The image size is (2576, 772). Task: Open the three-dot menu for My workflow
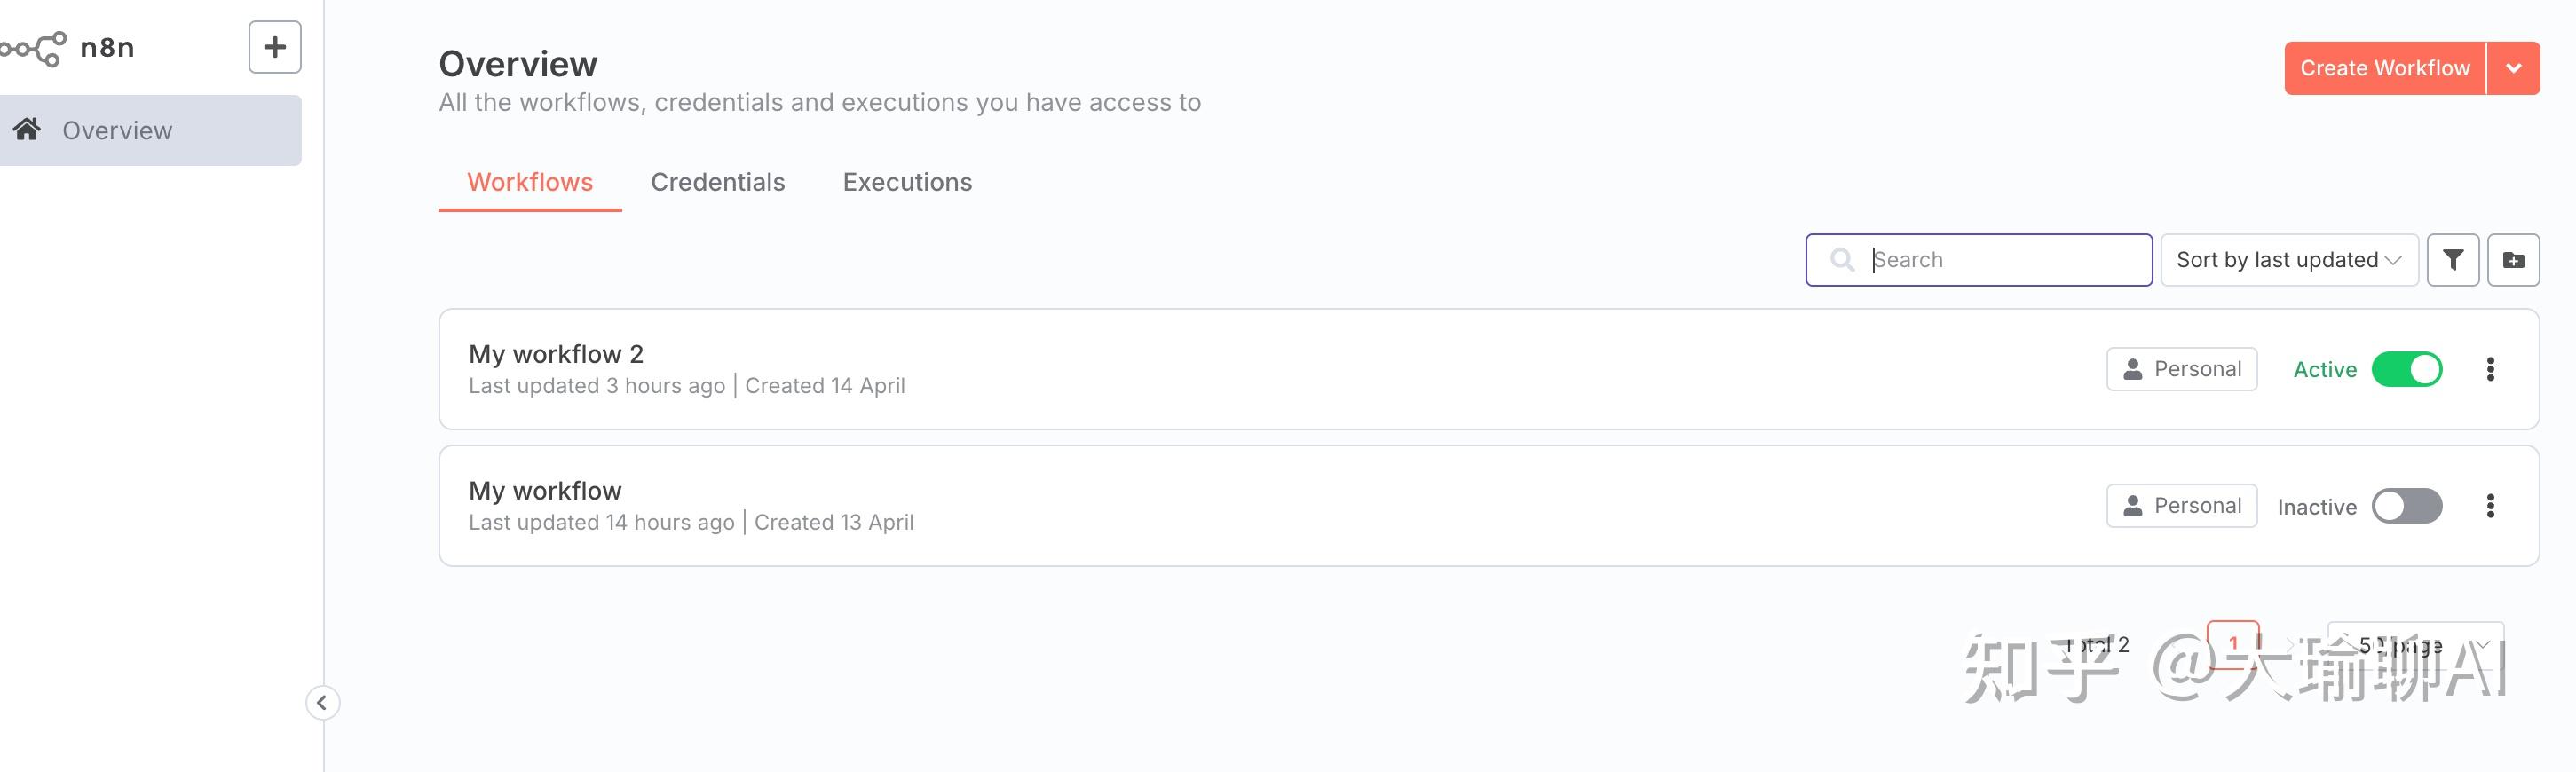[2490, 506]
